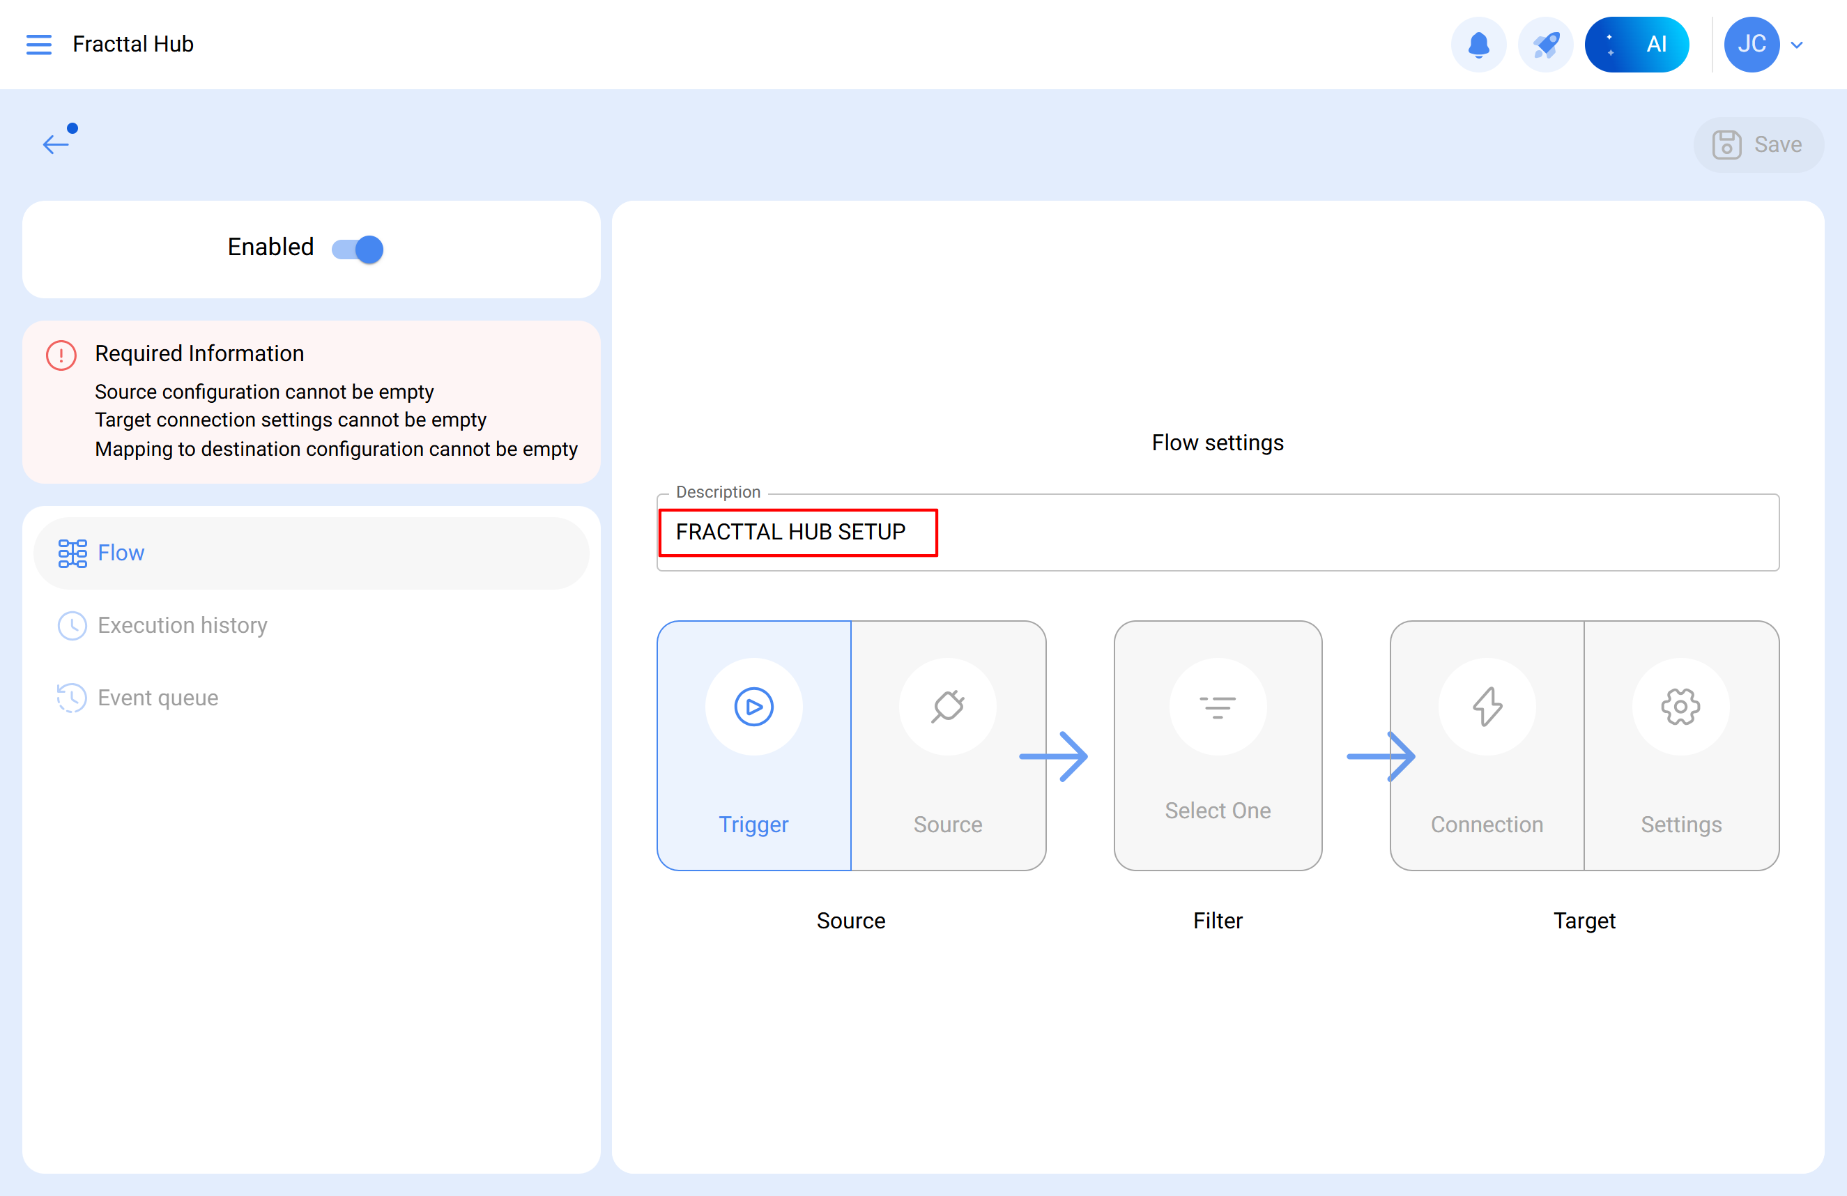Click the Required Information warning icon
This screenshot has width=1847, height=1196.
61,355
